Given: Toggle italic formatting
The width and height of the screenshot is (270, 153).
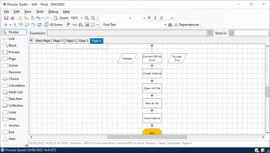Looking at the screenshot, I should pos(155,18).
